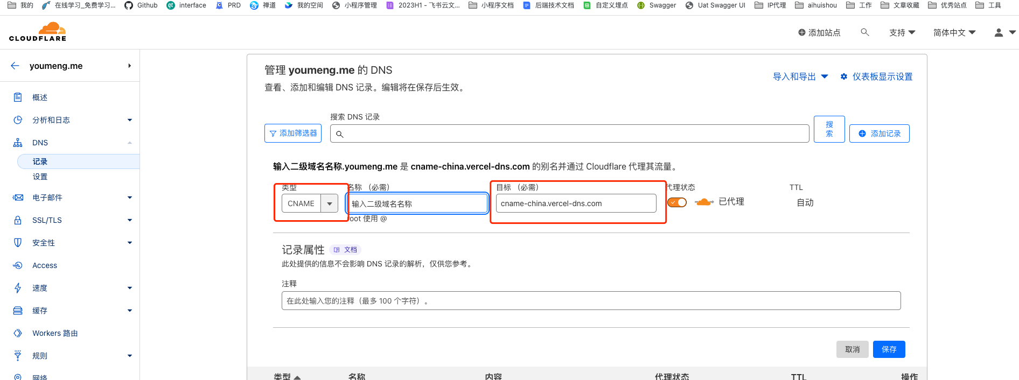
Task: Expand the 导入和导出 dropdown
Action: (x=800, y=76)
